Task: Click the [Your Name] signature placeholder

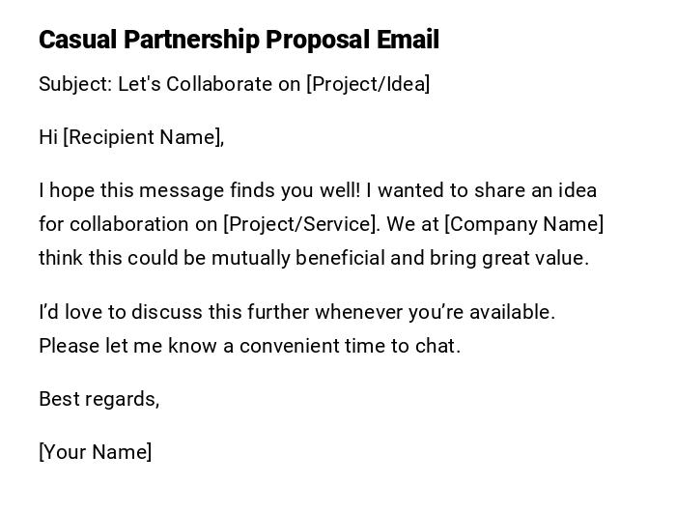Action: (95, 452)
